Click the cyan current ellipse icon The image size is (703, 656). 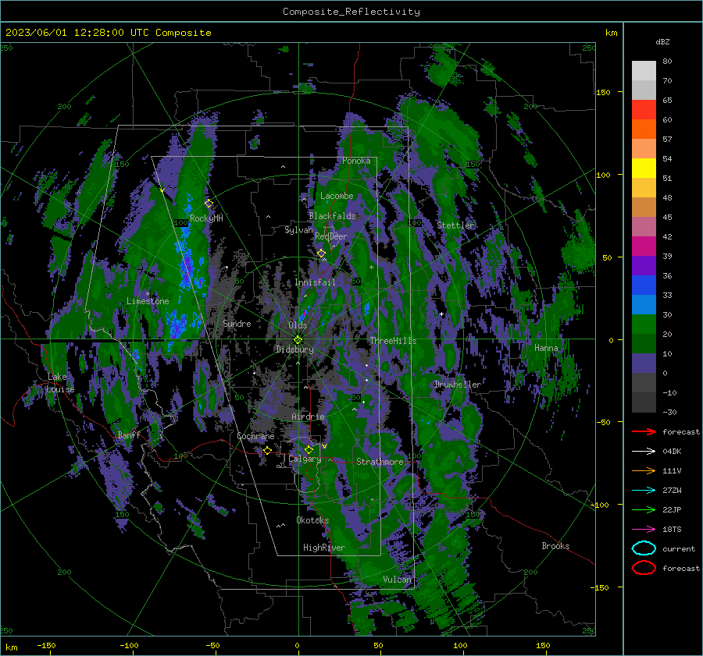644,548
